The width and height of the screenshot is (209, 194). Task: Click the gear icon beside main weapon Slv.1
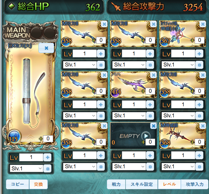click(47, 169)
